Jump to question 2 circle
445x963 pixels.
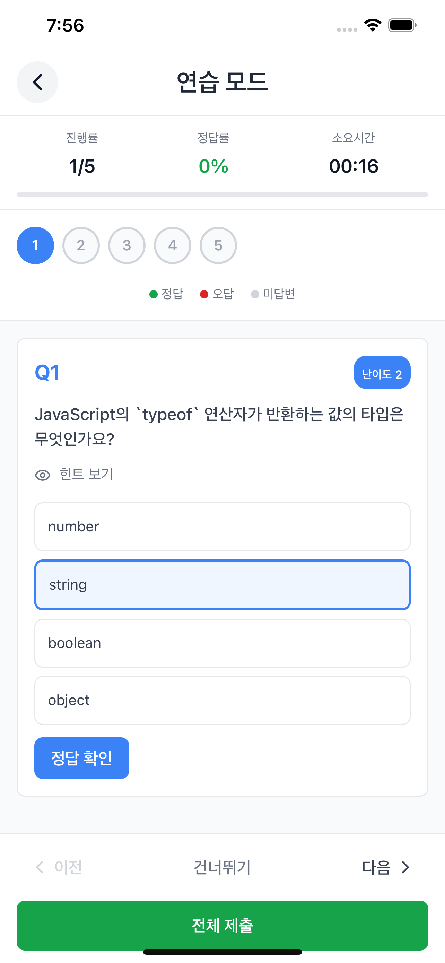(81, 245)
